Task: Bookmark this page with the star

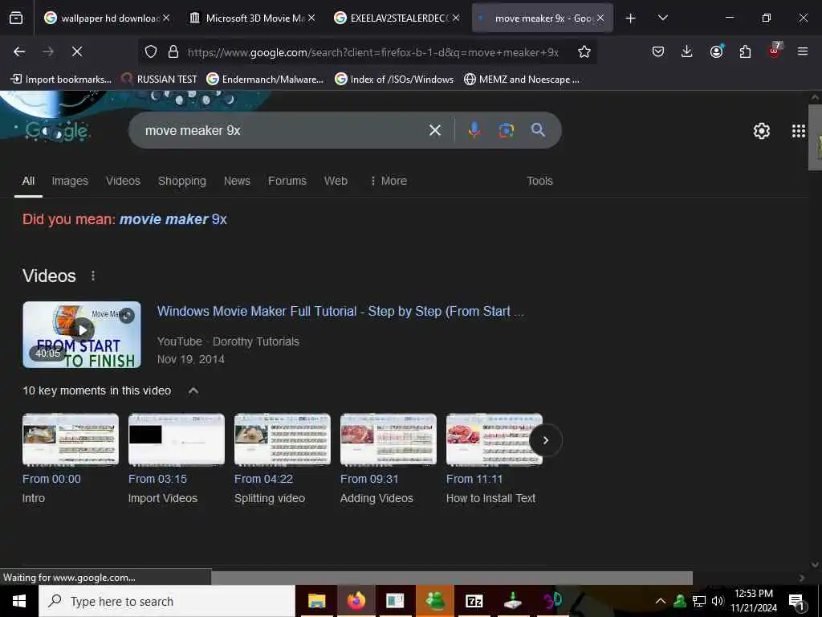Action: (584, 51)
